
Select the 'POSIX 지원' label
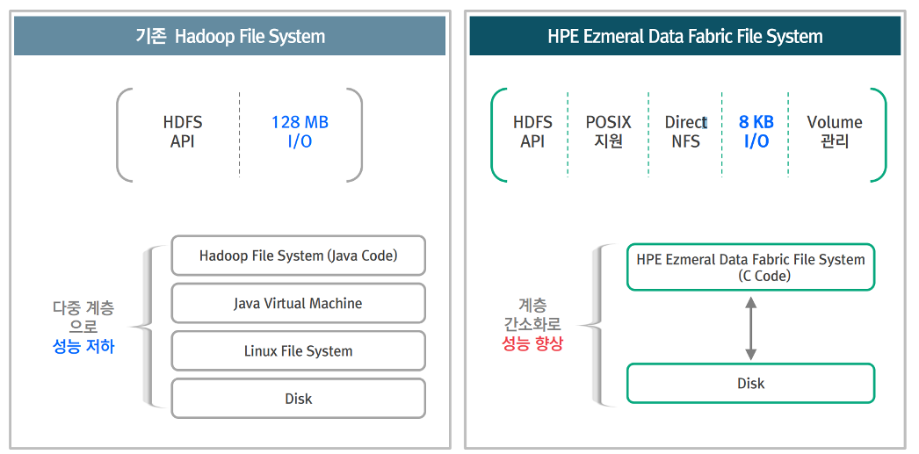pyautogui.click(x=608, y=132)
